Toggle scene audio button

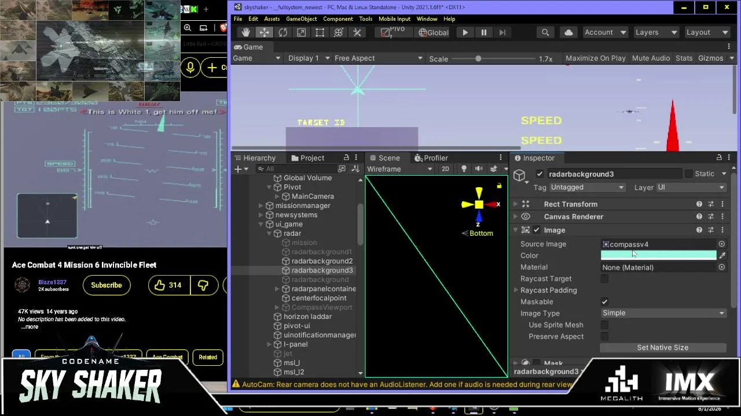pyautogui.click(x=479, y=169)
